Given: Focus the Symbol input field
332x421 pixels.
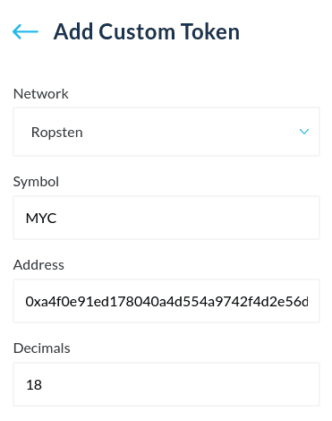Looking at the screenshot, I should [x=166, y=218].
